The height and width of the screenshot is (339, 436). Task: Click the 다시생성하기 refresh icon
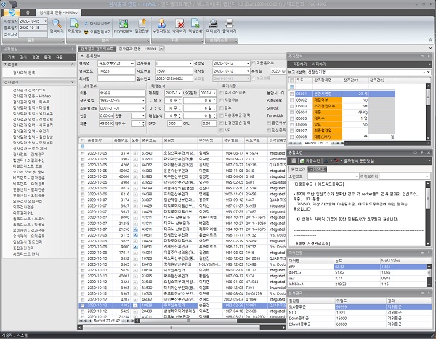point(86,24)
